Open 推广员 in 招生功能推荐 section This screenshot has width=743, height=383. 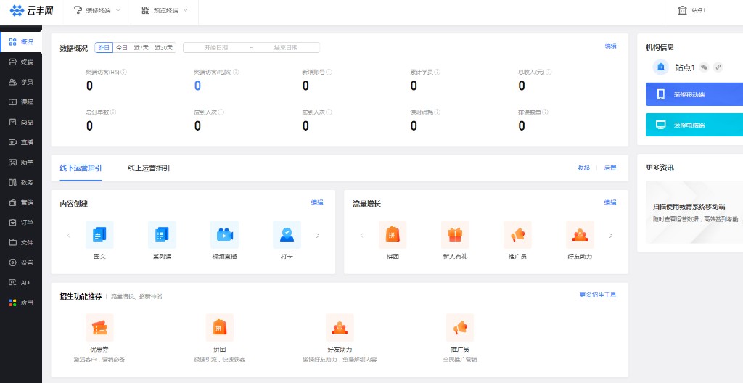460,328
